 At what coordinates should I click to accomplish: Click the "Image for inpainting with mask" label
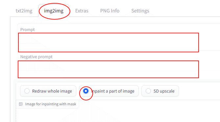[51, 104]
